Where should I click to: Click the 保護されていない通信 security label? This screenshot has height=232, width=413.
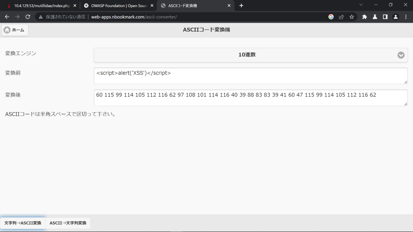click(65, 17)
